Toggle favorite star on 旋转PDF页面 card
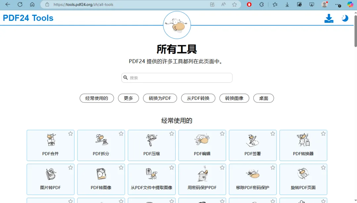 (323, 168)
